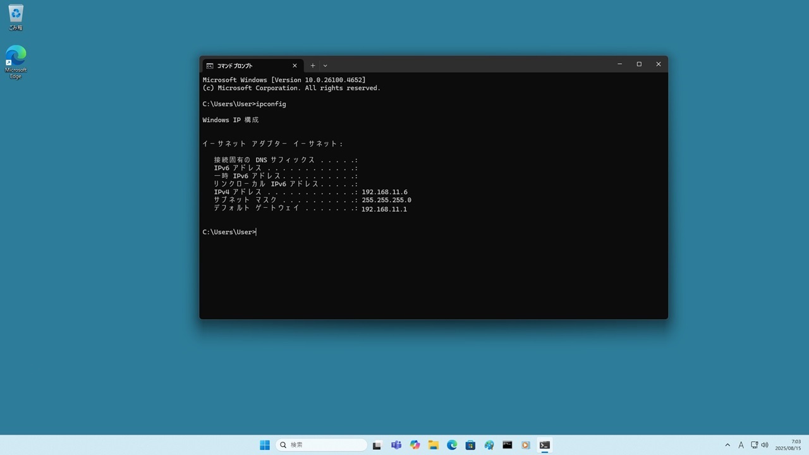Click the Version 10.0.26100.4652 line

point(284,80)
